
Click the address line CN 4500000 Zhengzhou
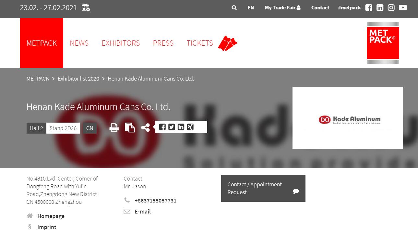pyautogui.click(x=54, y=202)
